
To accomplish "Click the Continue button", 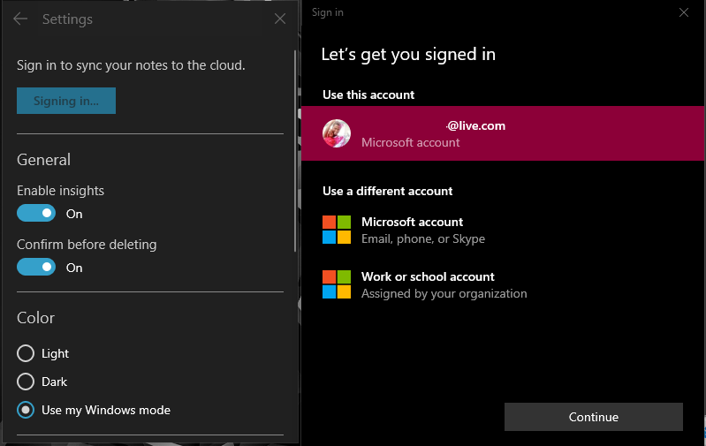I will (594, 417).
